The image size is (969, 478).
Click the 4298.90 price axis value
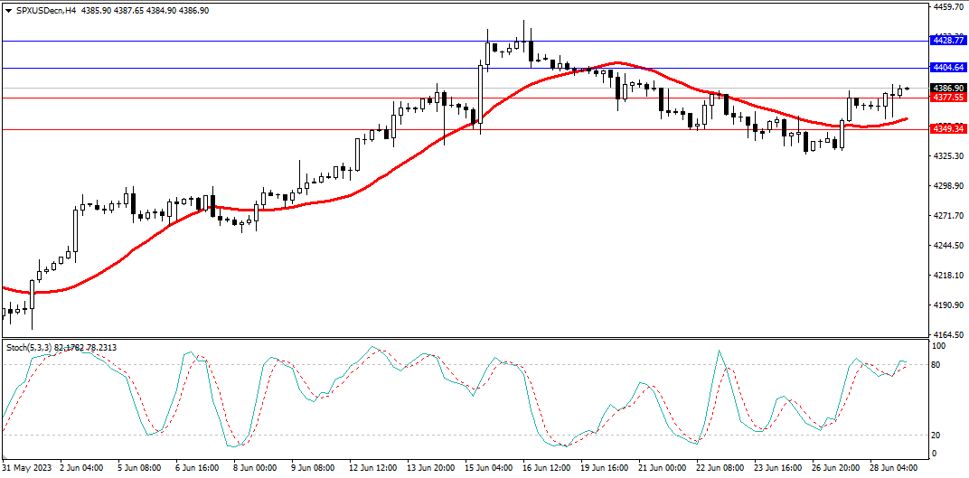[950, 186]
